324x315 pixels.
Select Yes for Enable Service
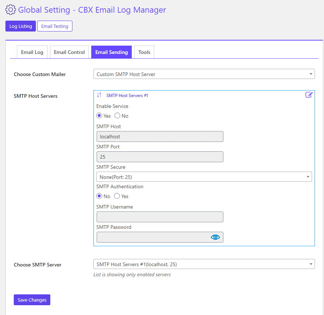pos(99,116)
